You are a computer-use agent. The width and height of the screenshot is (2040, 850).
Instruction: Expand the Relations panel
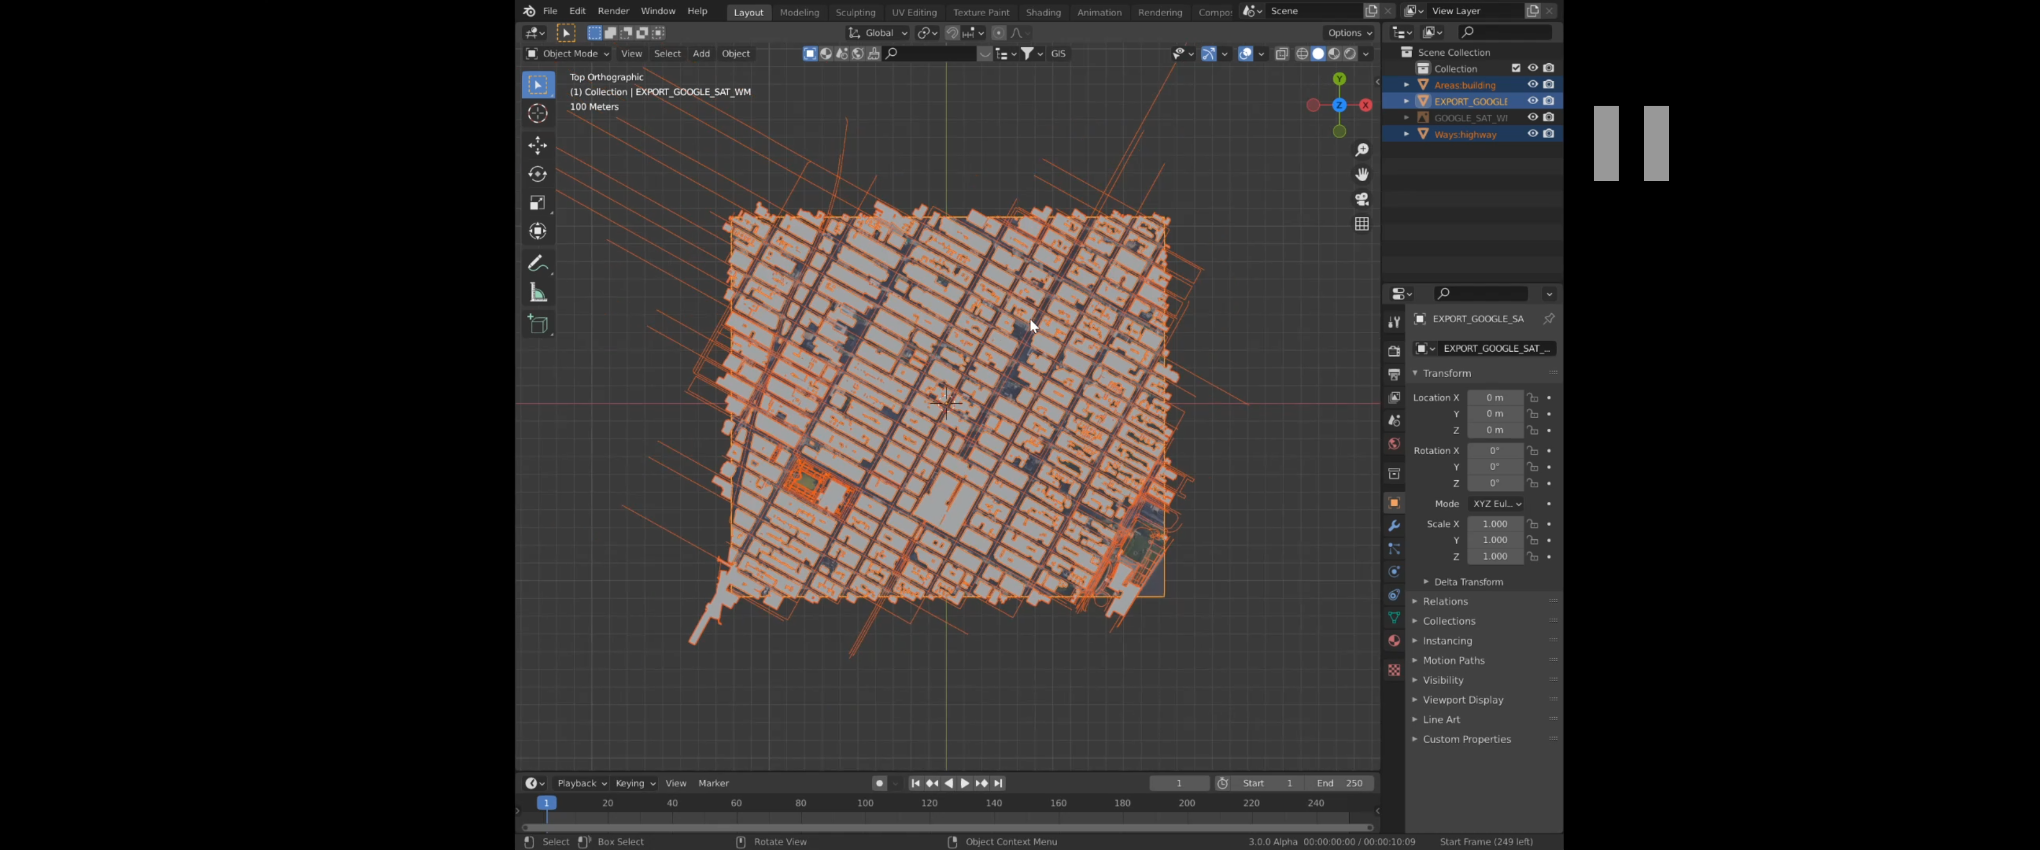coord(1444,601)
